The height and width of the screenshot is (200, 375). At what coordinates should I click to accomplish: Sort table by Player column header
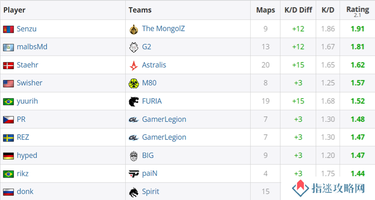click(x=15, y=10)
